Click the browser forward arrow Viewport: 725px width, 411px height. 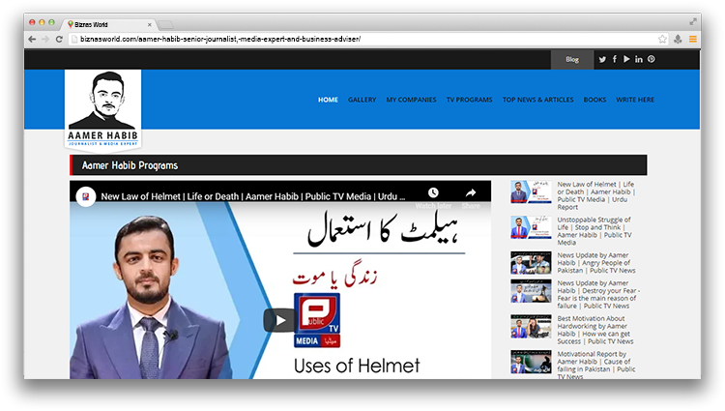pyautogui.click(x=45, y=40)
